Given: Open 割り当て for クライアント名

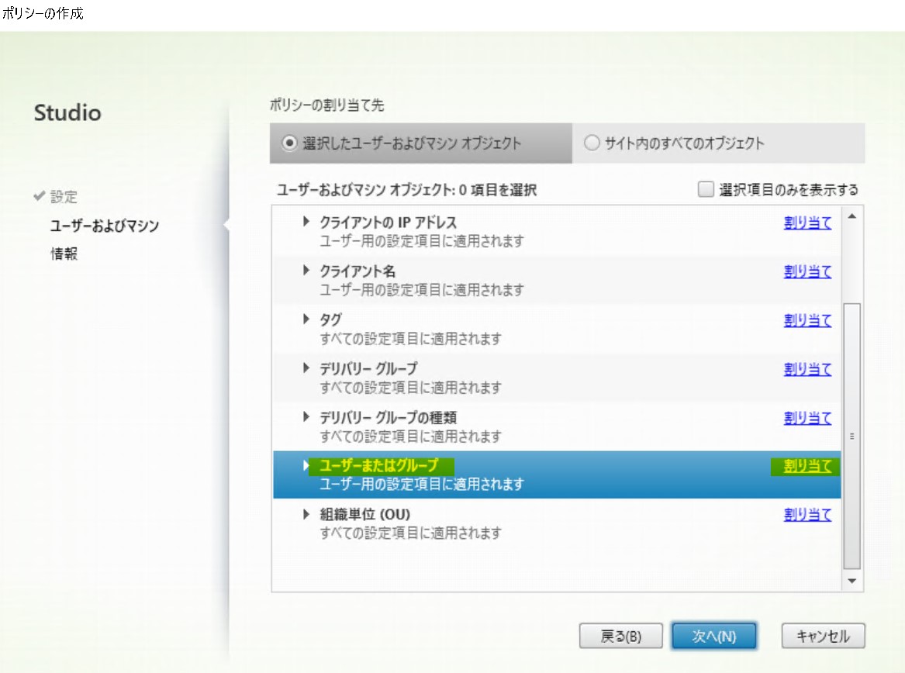Looking at the screenshot, I should [x=807, y=271].
